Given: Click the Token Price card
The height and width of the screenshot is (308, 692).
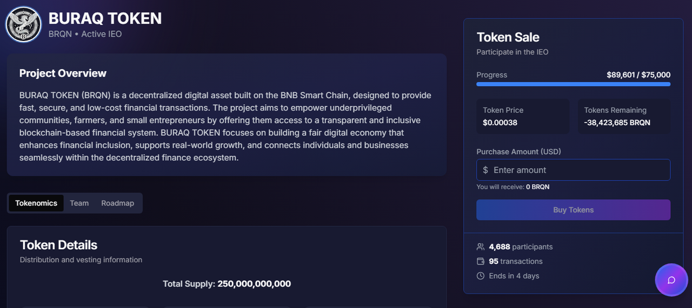Looking at the screenshot, I should [523, 116].
